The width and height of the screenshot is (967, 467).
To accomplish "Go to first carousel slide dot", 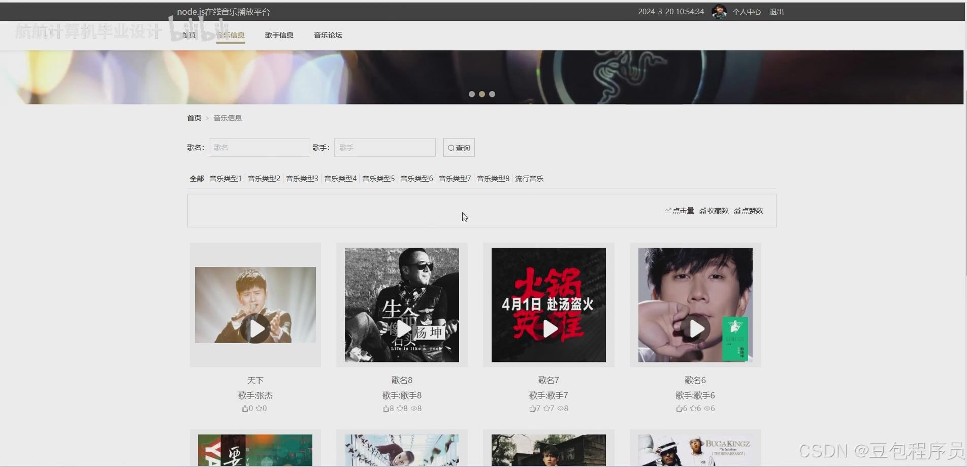I will (472, 94).
